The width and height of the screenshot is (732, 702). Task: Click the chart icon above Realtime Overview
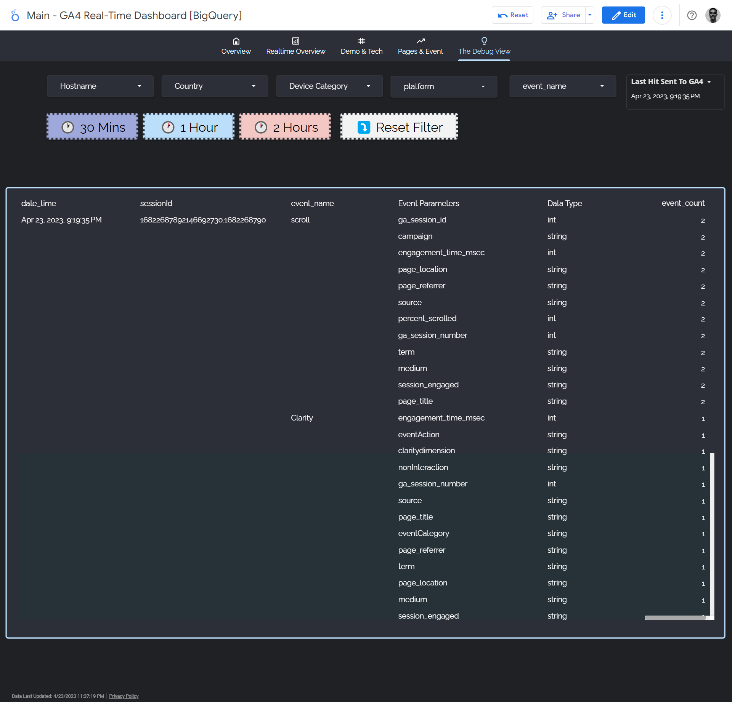click(296, 41)
